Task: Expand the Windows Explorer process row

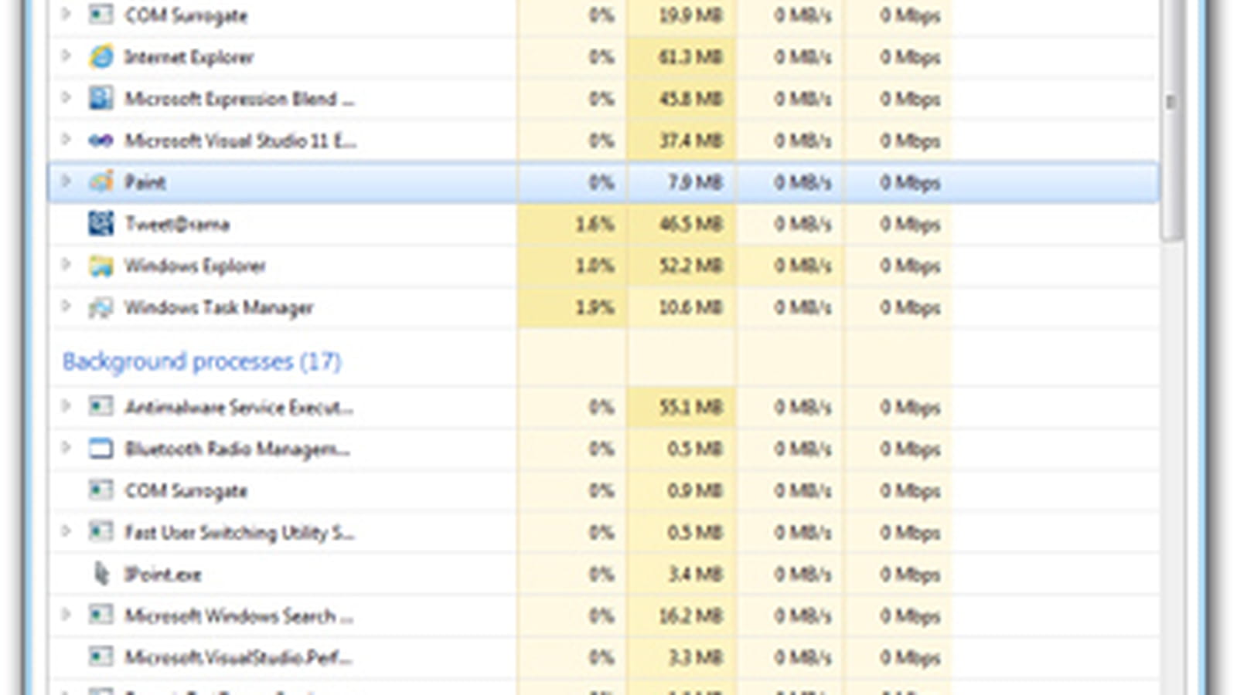Action: point(66,265)
